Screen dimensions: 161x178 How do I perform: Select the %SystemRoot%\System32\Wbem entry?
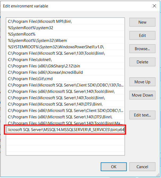[x=65, y=40]
